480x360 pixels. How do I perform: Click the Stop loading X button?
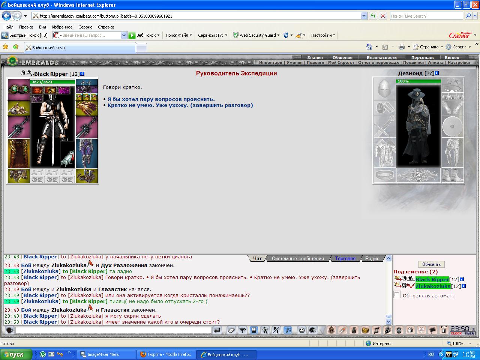[x=383, y=16]
